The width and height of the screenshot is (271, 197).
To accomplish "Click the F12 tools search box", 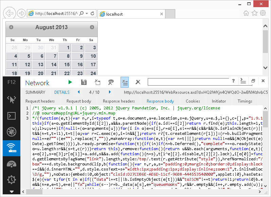I will 189,82.
